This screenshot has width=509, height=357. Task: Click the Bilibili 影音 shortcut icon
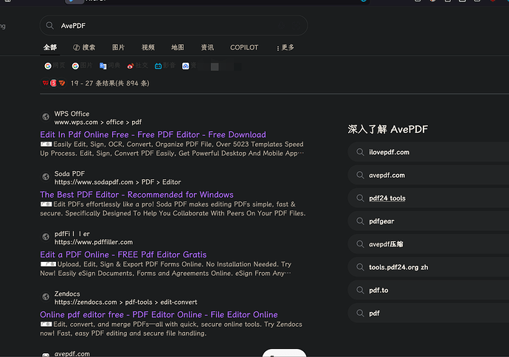point(158,66)
